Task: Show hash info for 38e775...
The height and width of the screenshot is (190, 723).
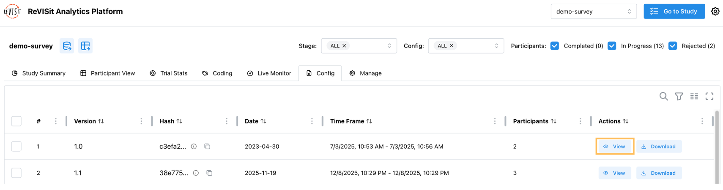Action: [x=196, y=173]
